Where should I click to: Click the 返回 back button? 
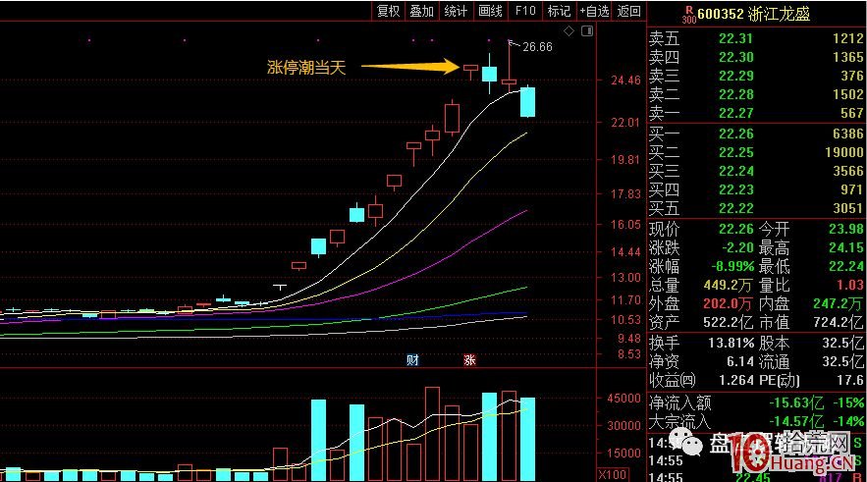[628, 11]
